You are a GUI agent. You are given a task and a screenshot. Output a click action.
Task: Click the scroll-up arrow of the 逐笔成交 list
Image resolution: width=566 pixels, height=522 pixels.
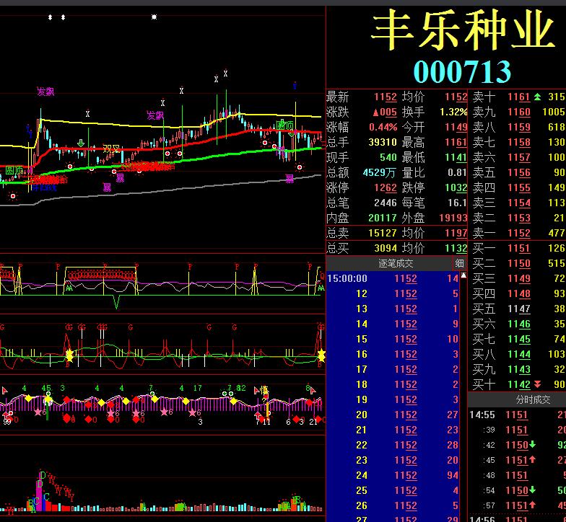[x=463, y=275]
